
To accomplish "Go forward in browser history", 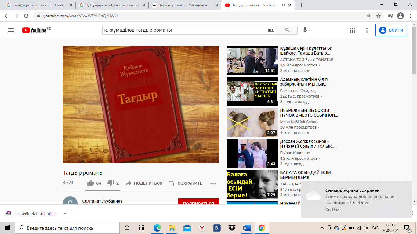I will [x=16, y=16].
